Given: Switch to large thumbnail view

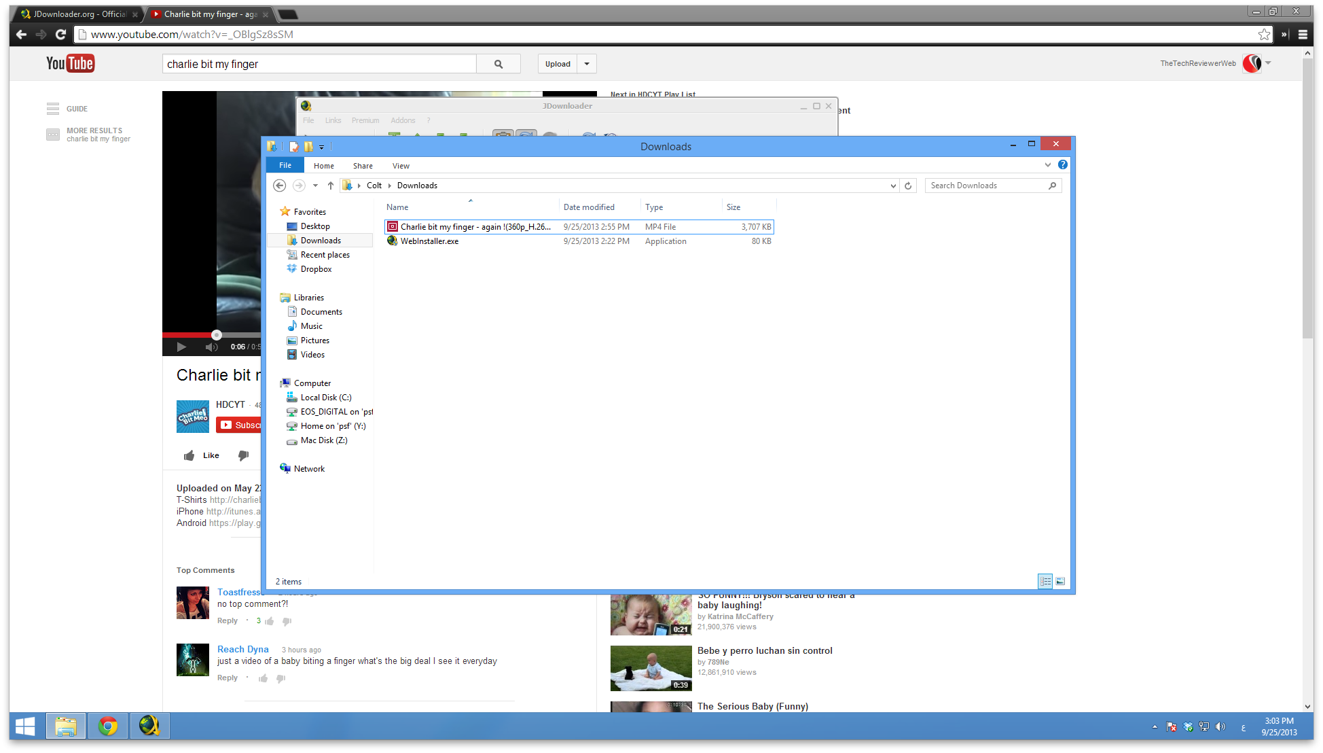Looking at the screenshot, I should tap(1060, 581).
